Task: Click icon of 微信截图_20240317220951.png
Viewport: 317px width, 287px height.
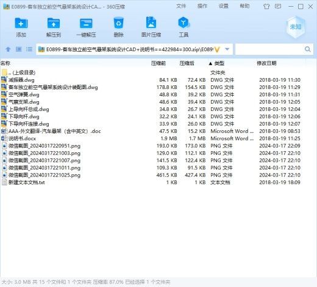Action: point(4,146)
